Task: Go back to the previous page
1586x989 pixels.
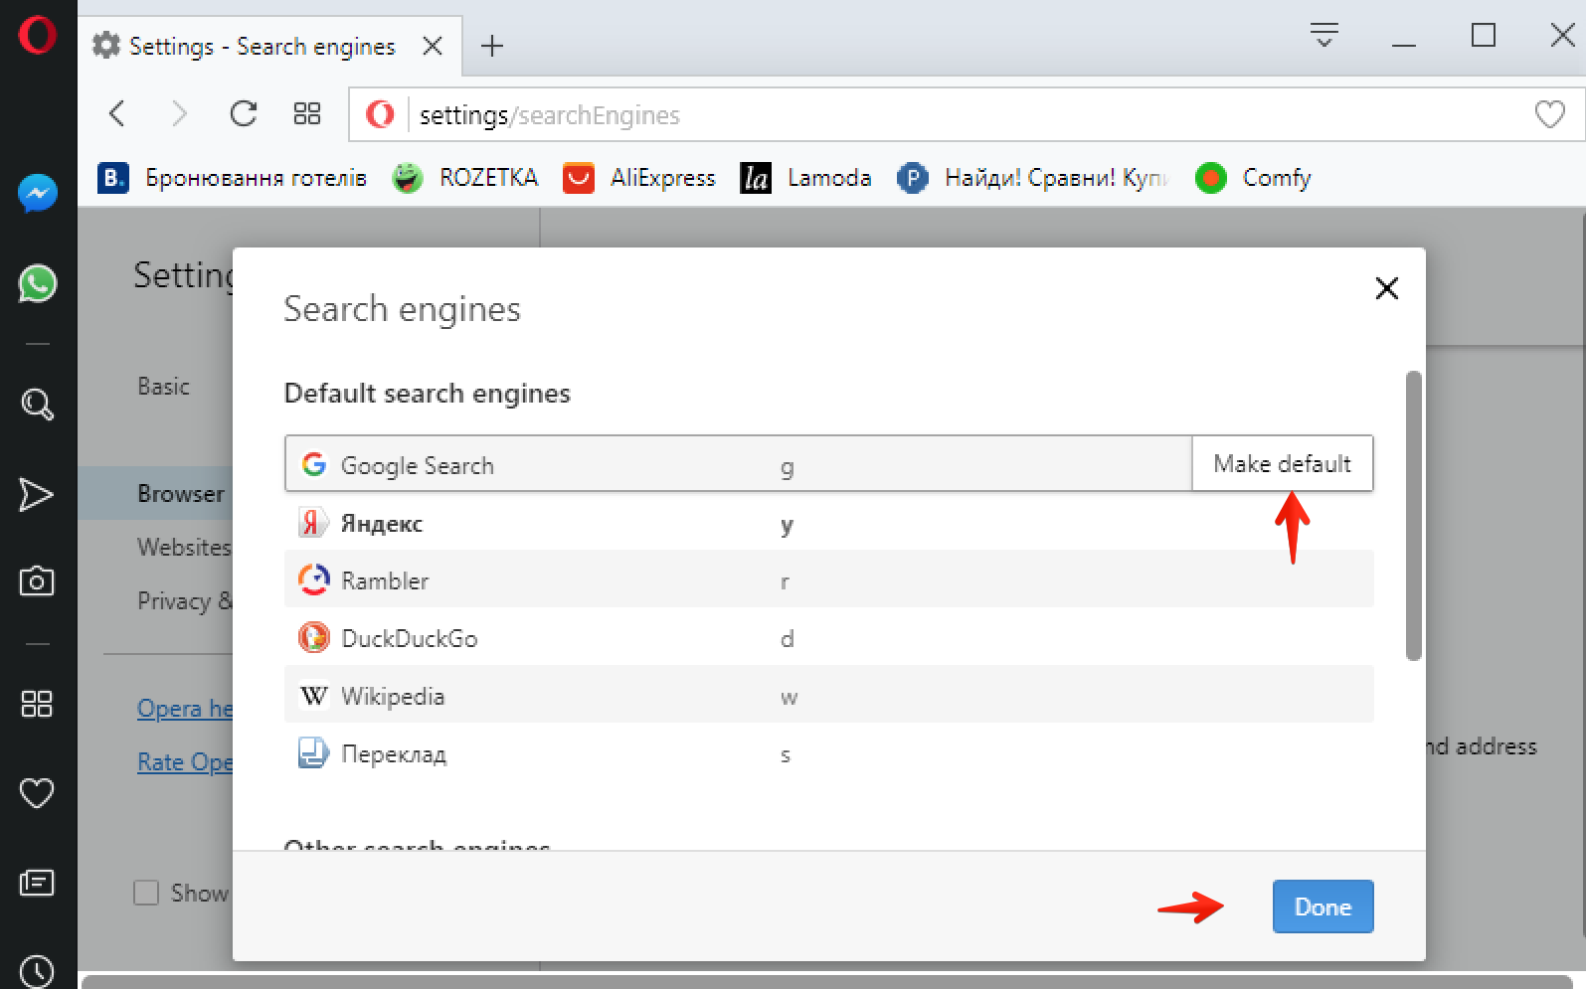Action: coord(117,114)
